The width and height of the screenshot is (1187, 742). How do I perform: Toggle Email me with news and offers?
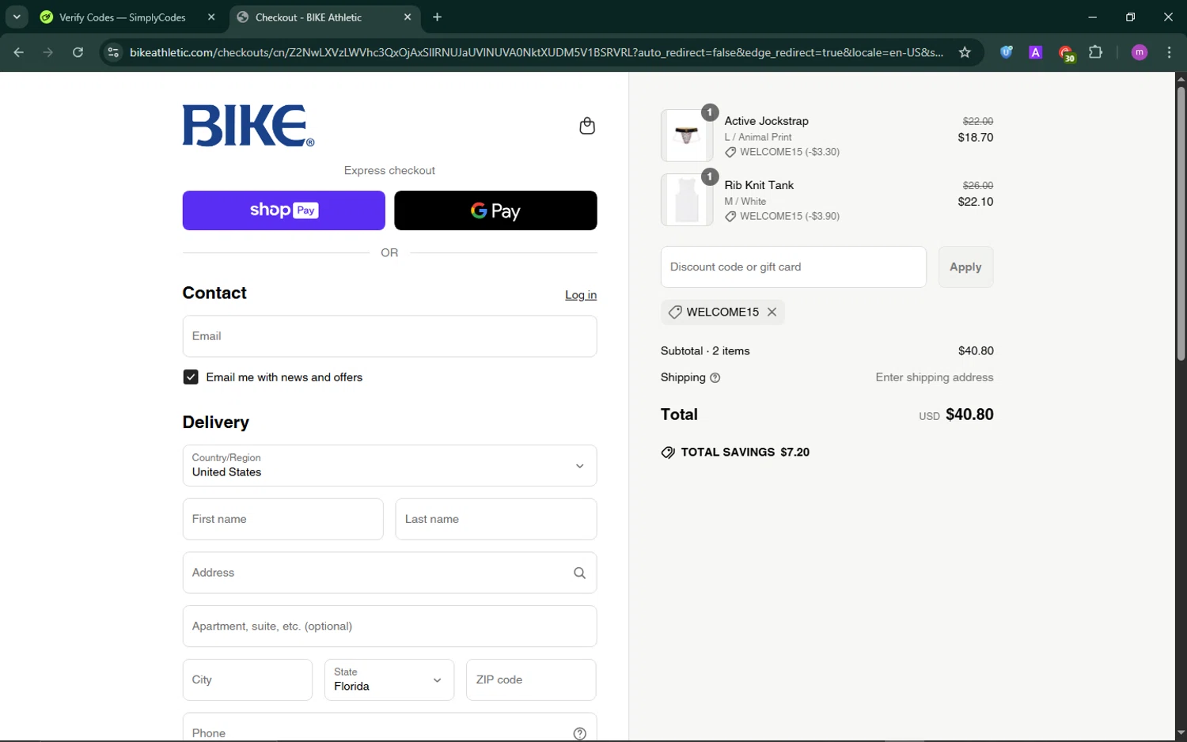(x=191, y=377)
